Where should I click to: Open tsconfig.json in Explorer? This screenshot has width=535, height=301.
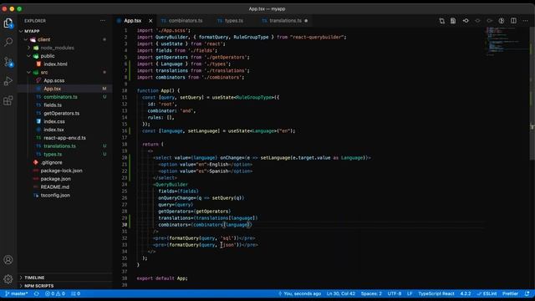(x=65, y=195)
